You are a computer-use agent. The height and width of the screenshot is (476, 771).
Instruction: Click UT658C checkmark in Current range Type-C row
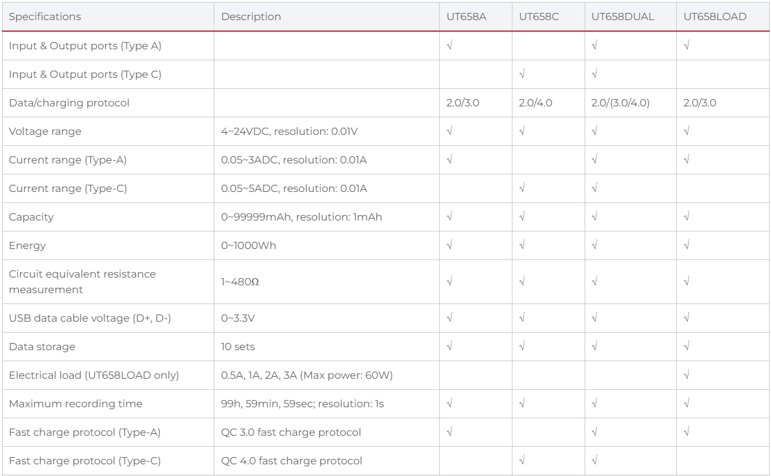522,189
